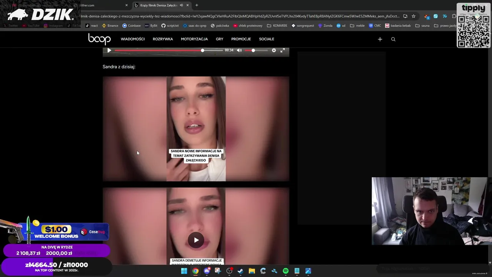
Task: Open Snipping Tool from the taskbar
Action: 218,271
